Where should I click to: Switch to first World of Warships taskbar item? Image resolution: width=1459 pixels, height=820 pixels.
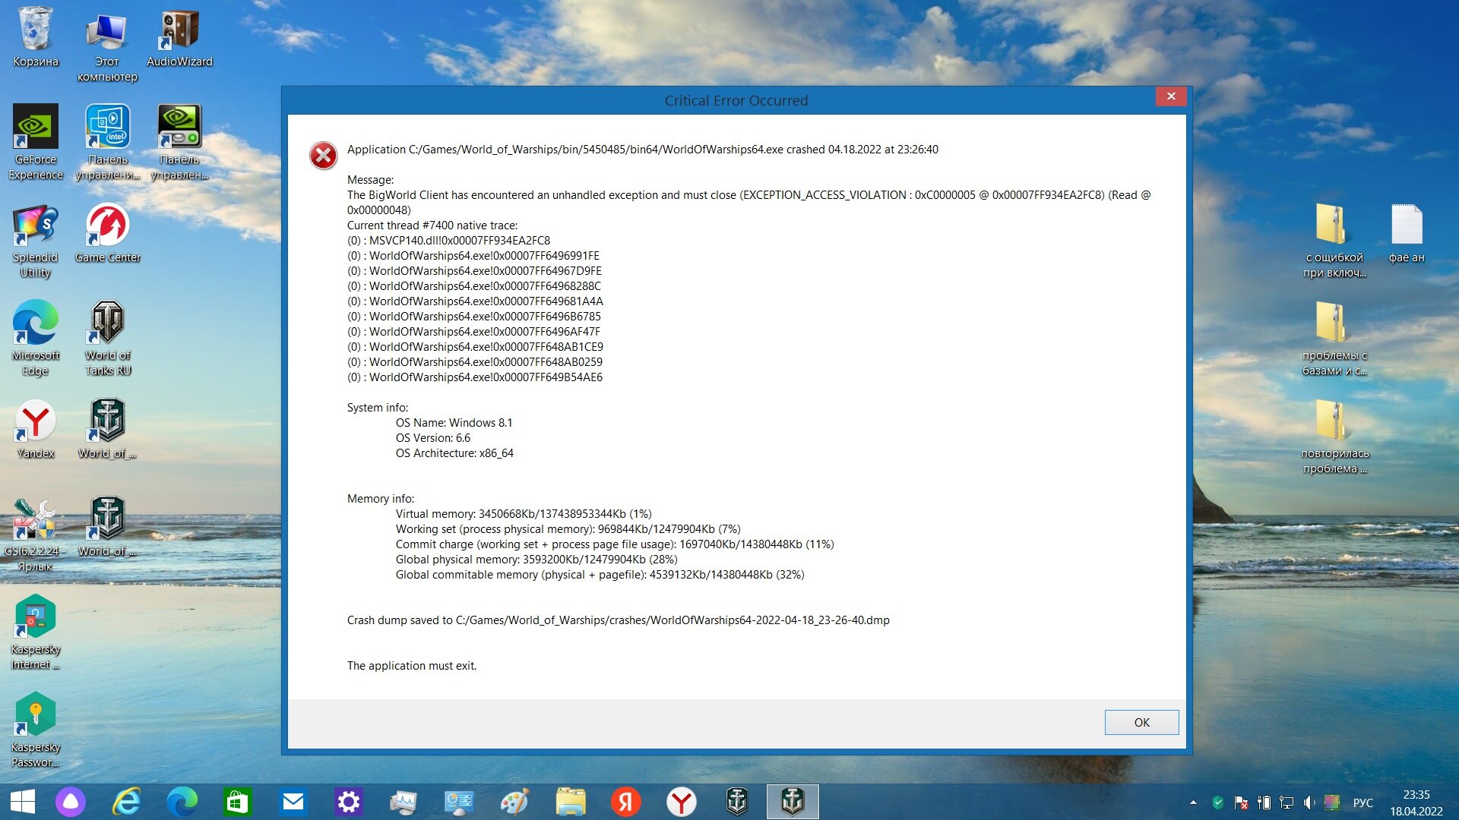click(737, 802)
